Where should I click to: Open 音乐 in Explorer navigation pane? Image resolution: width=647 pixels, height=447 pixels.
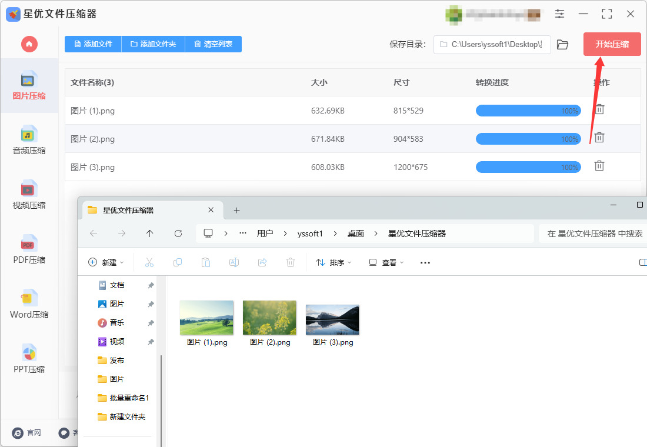click(x=117, y=323)
